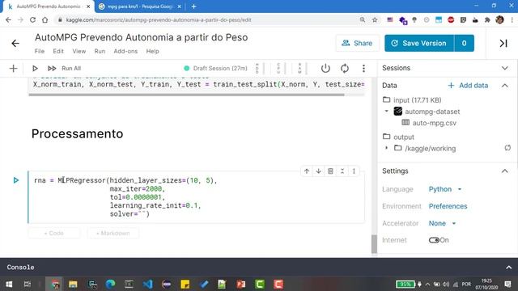Open the battery 95% indicator
The width and height of the screenshot is (518, 291).
click(405, 284)
